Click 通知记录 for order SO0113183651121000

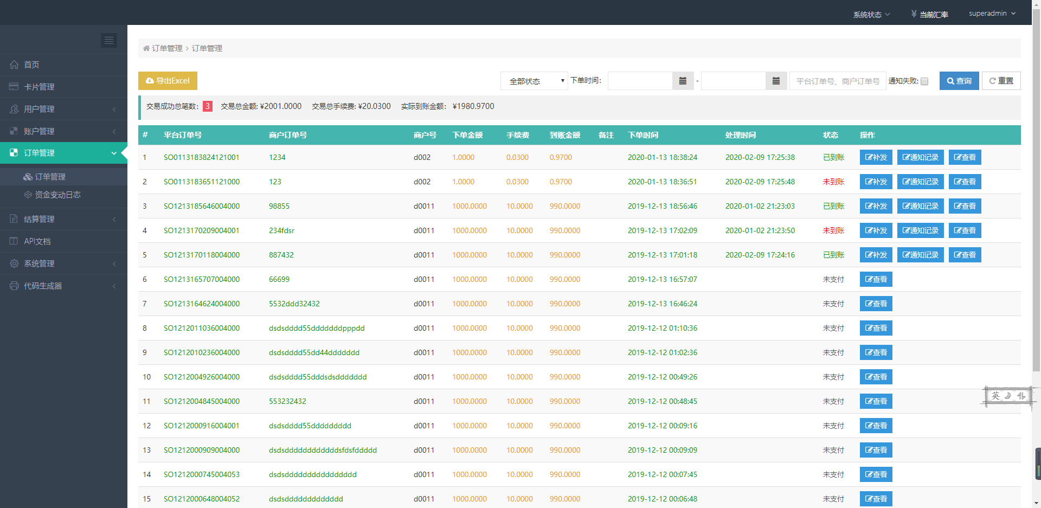[x=921, y=182]
